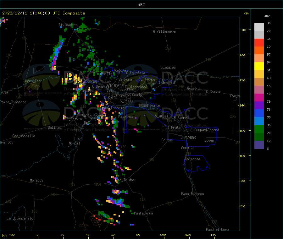Pick the dark green 10-20 dBZ swatch
283x239 pixels.
click(259, 137)
